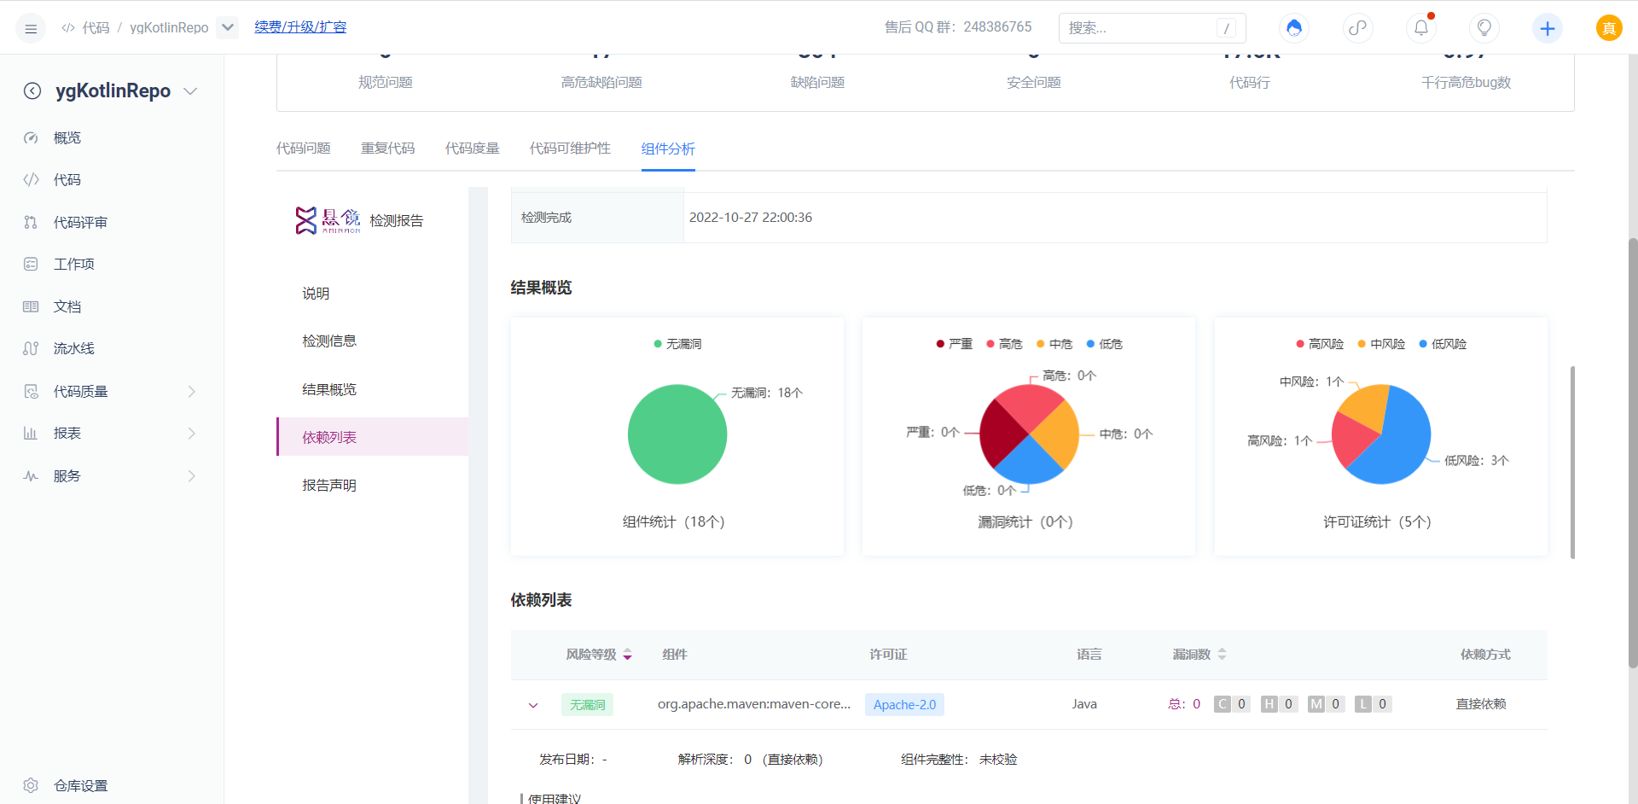Click the 悬镜 logo in report panel
Image resolution: width=1638 pixels, height=804 pixels.
tap(328, 220)
